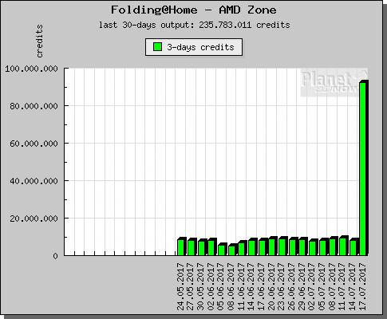Click the shortest green bar above 08.06.2017
This screenshot has height=319, width=387.
point(231,250)
